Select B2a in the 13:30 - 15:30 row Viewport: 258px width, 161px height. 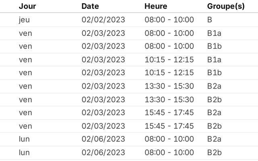[x=214, y=86]
